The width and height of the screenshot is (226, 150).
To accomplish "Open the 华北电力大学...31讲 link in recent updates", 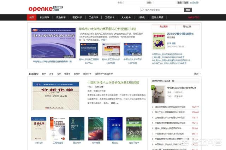I will click(x=171, y=60).
